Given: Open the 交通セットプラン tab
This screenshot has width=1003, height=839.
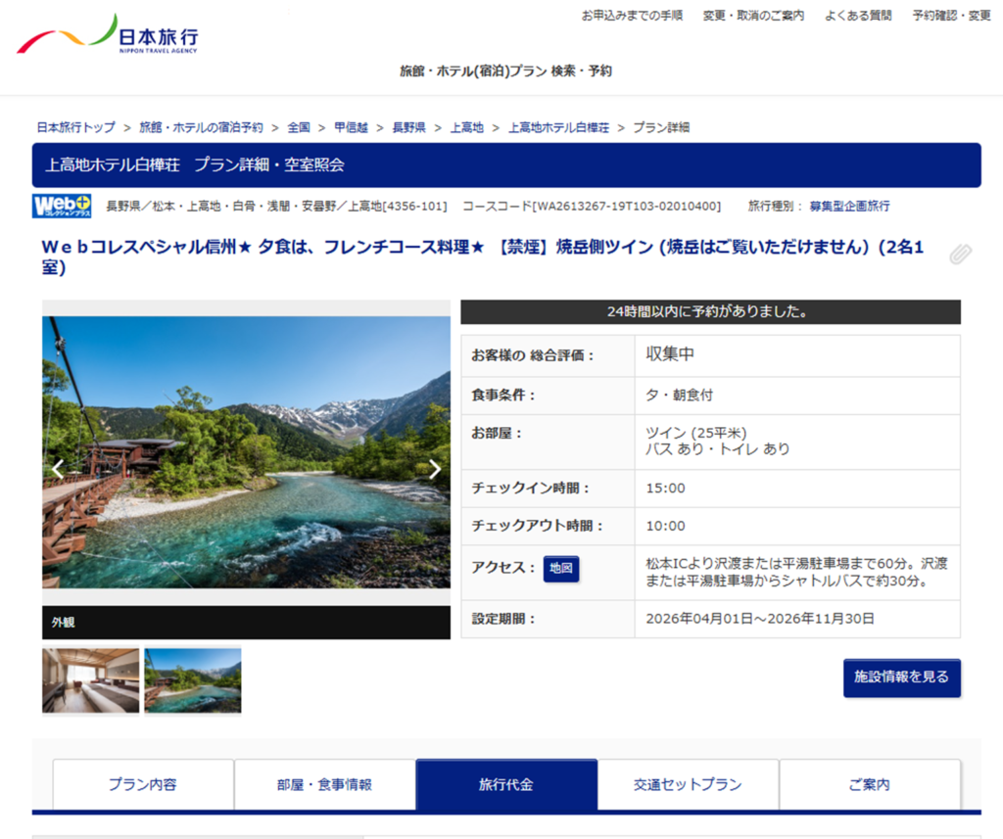Looking at the screenshot, I should tap(688, 784).
